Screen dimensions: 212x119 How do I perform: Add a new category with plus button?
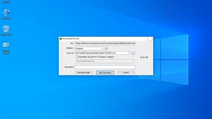106,49
